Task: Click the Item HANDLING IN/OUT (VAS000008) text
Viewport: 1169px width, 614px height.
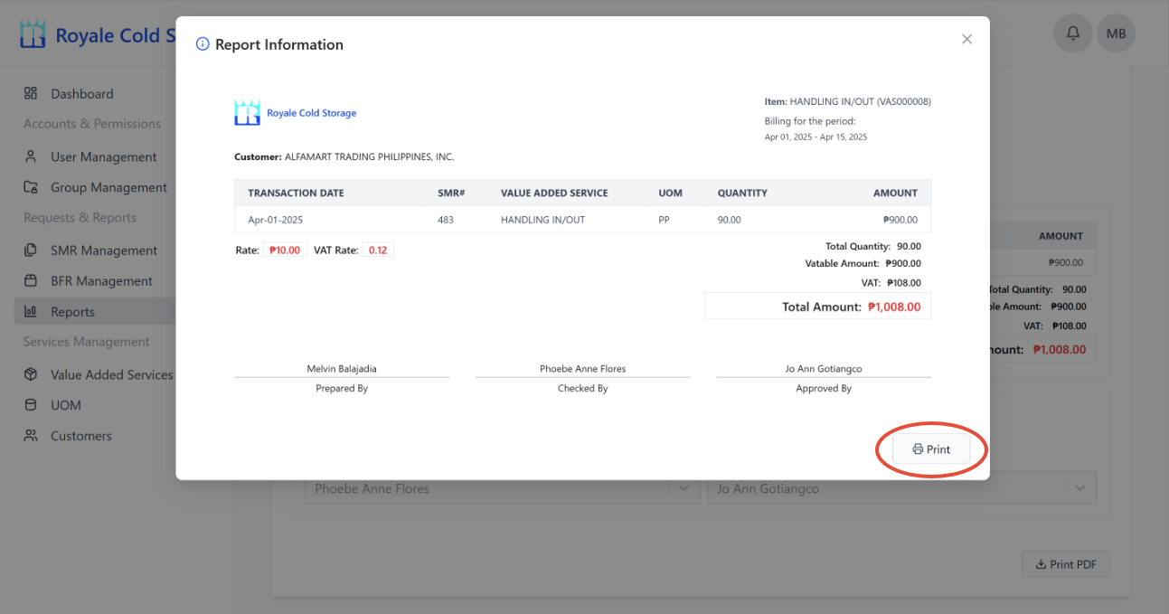Action: point(847,101)
